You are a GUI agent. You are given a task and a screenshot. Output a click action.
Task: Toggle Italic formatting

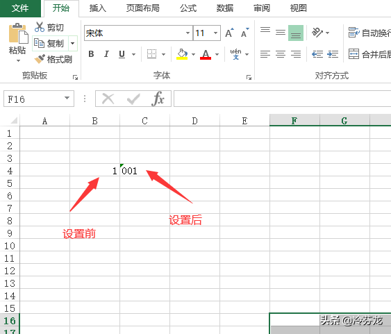point(106,54)
